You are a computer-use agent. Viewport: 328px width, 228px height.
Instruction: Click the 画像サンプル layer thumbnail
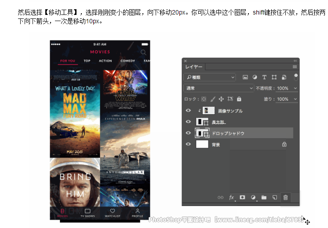208,110
